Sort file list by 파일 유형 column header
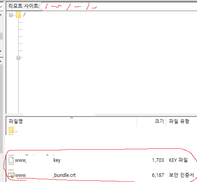The height and width of the screenshot is (182, 197). [x=179, y=121]
